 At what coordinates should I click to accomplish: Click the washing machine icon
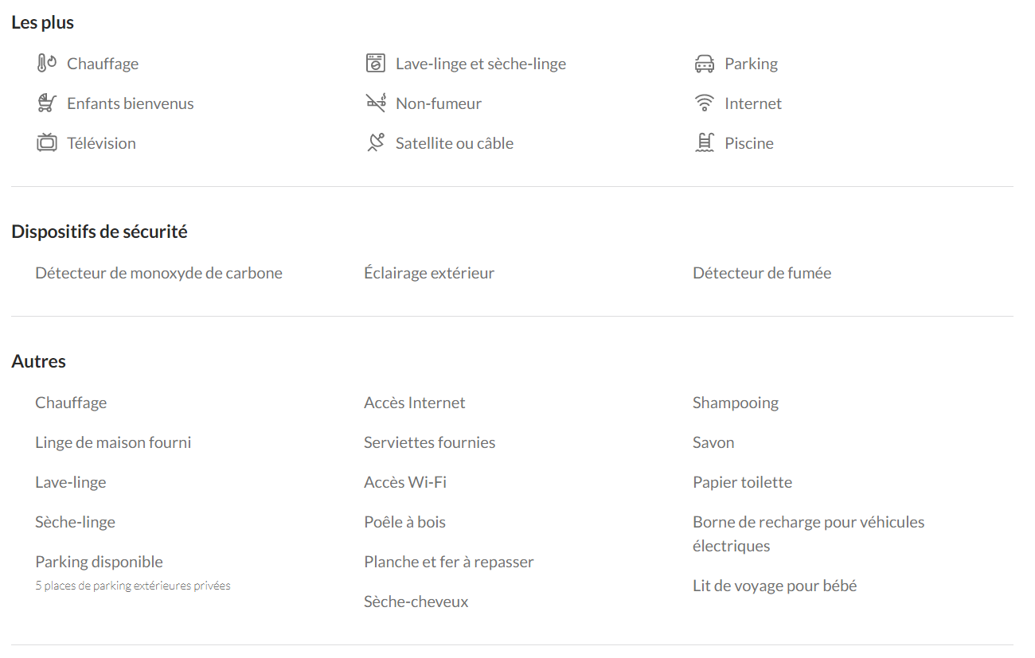(376, 63)
